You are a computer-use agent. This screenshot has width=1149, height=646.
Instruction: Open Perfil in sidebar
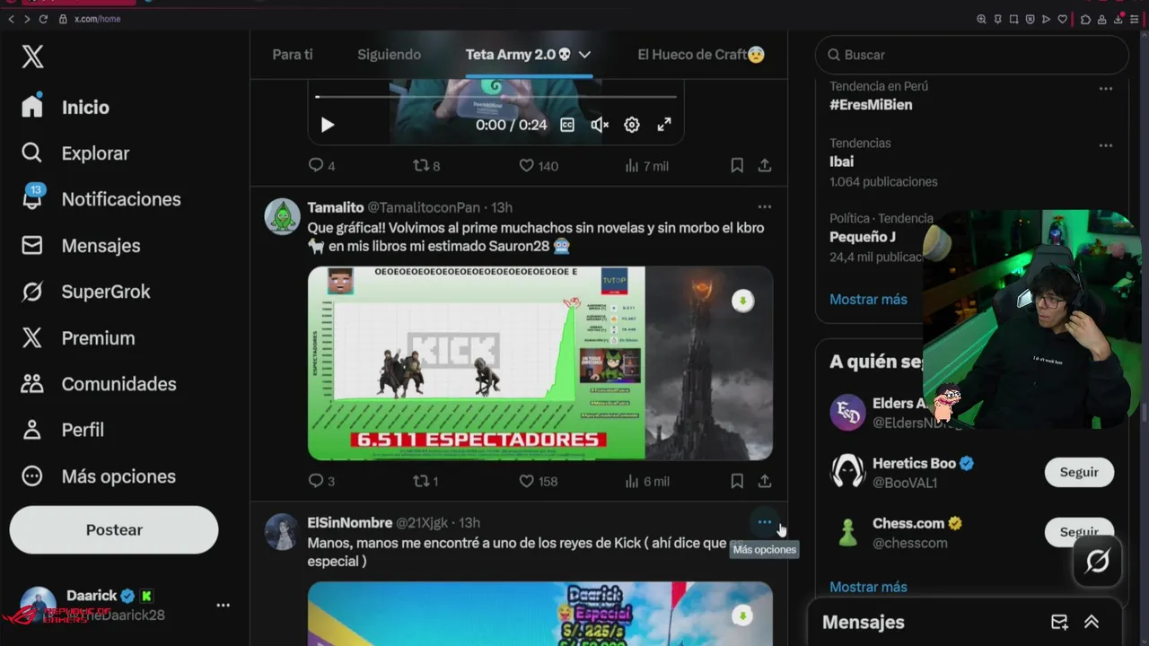(x=63, y=430)
